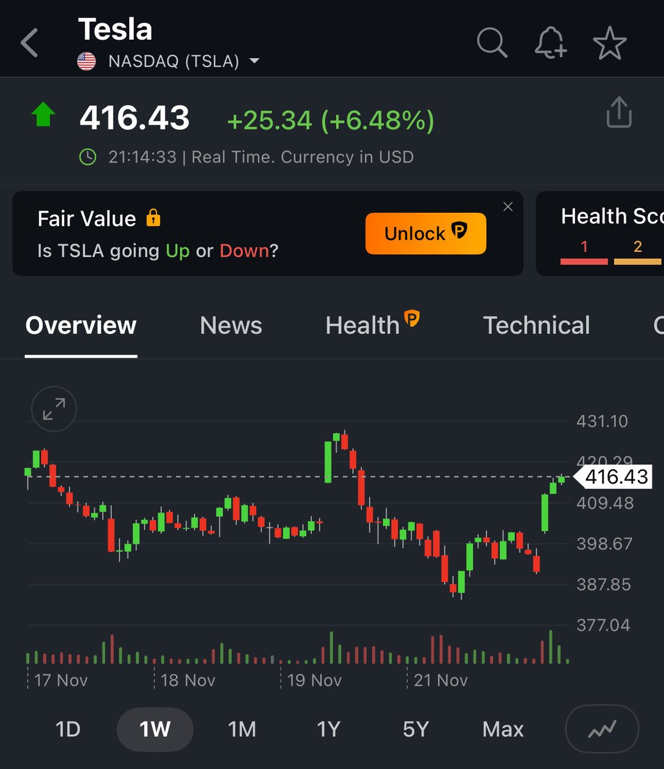Switch to the News tab
The image size is (664, 769).
(231, 326)
